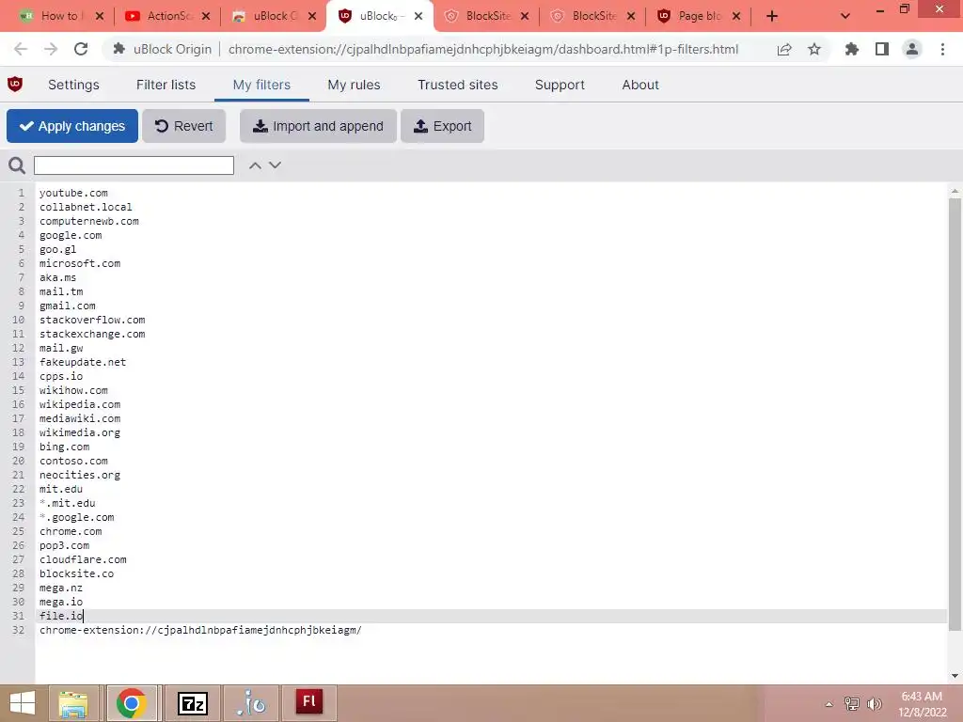Click the 'blocksite.co' filter line
This screenshot has width=963, height=722.
[77, 574]
